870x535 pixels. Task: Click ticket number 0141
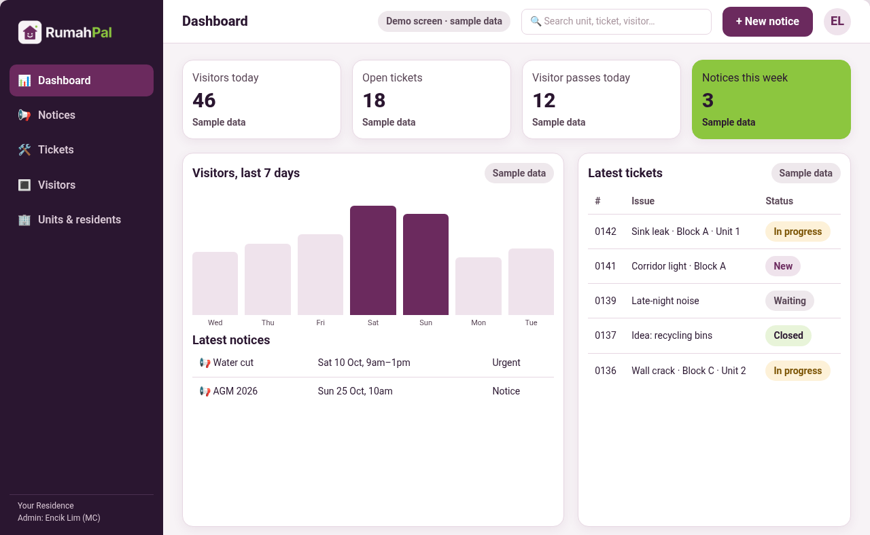tap(606, 266)
